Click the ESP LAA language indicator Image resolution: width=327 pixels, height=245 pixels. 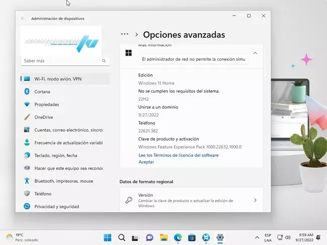coord(268,237)
